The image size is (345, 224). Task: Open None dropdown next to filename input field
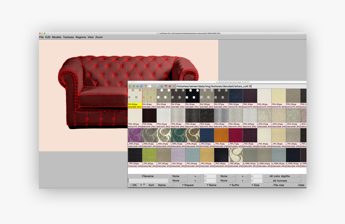(178, 180)
